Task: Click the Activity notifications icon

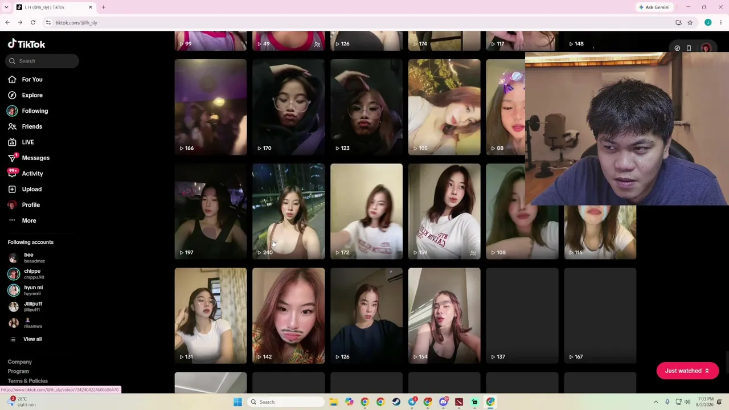Action: point(12,174)
